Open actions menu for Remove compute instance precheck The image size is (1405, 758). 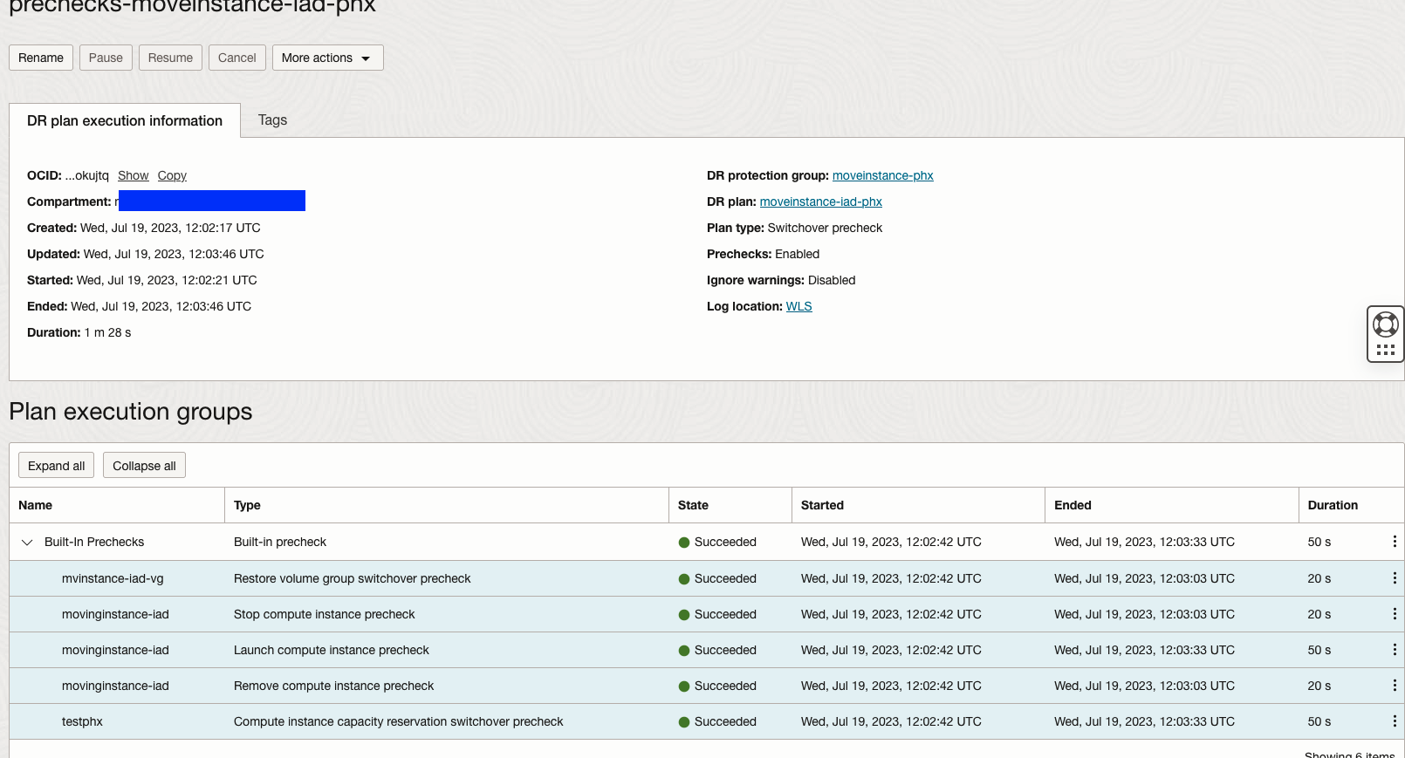tap(1395, 686)
